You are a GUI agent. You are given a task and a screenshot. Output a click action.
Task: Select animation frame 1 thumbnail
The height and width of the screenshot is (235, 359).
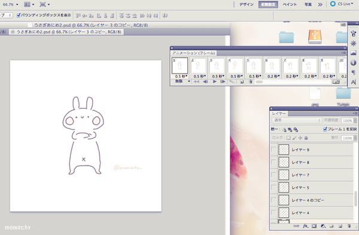click(180, 65)
